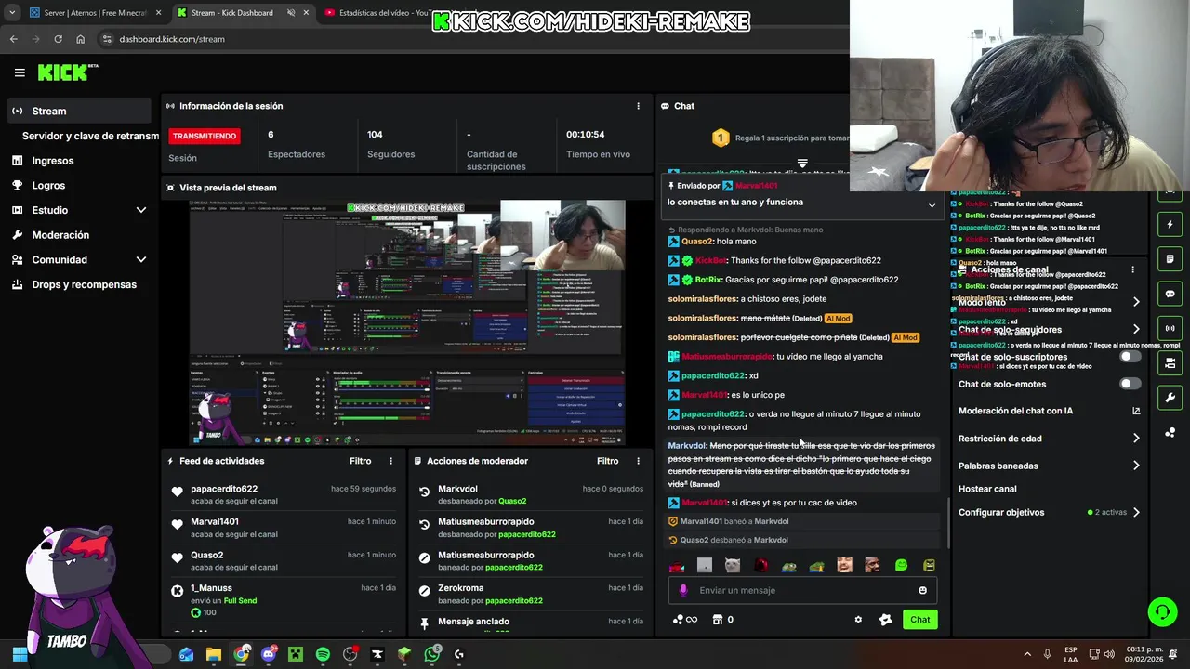
Task: Open Moderación del chat con IA link
Action: pos(1049,411)
